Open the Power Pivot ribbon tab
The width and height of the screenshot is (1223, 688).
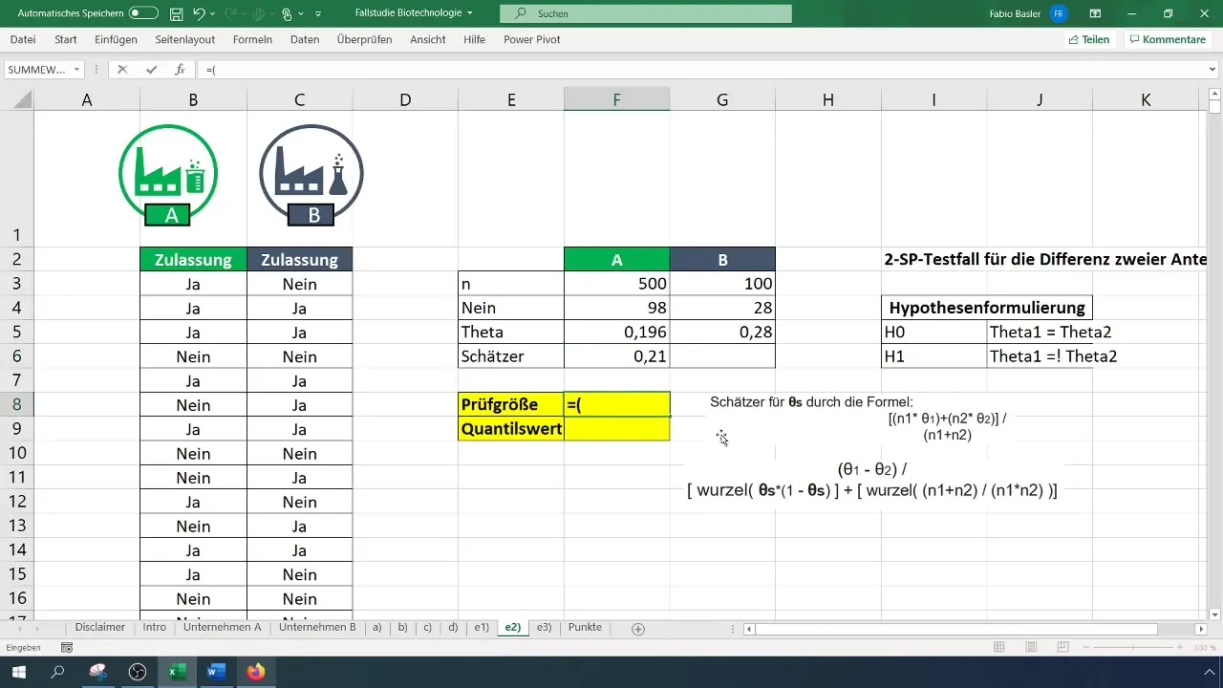(x=531, y=39)
